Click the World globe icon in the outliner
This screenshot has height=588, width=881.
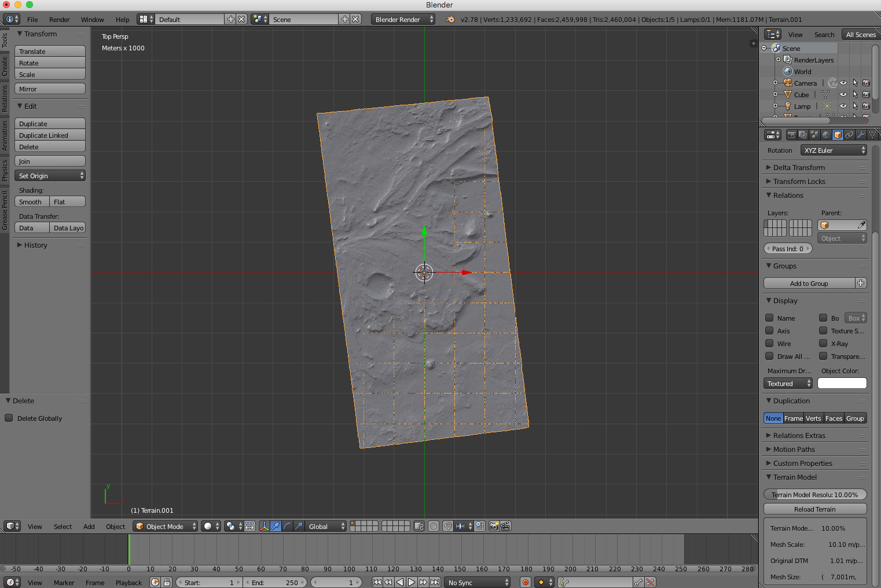(x=788, y=71)
